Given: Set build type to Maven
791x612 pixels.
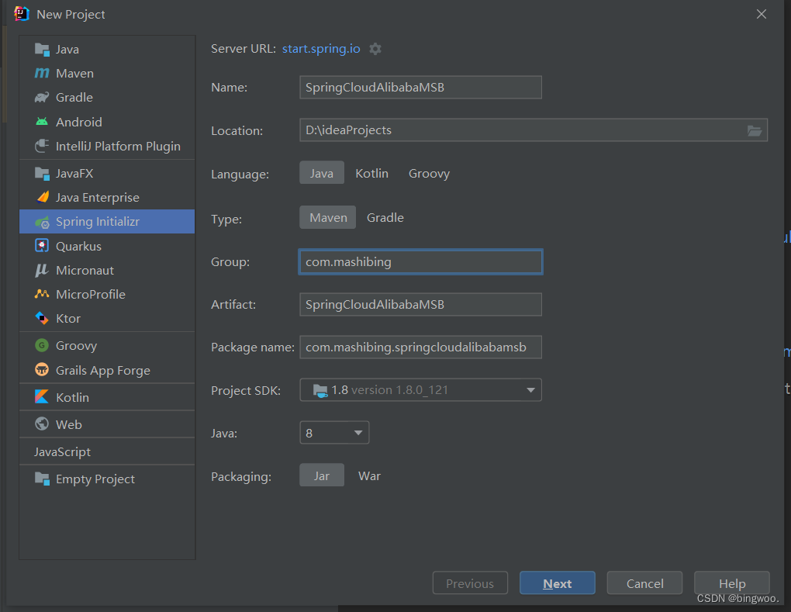Looking at the screenshot, I should tap(328, 217).
